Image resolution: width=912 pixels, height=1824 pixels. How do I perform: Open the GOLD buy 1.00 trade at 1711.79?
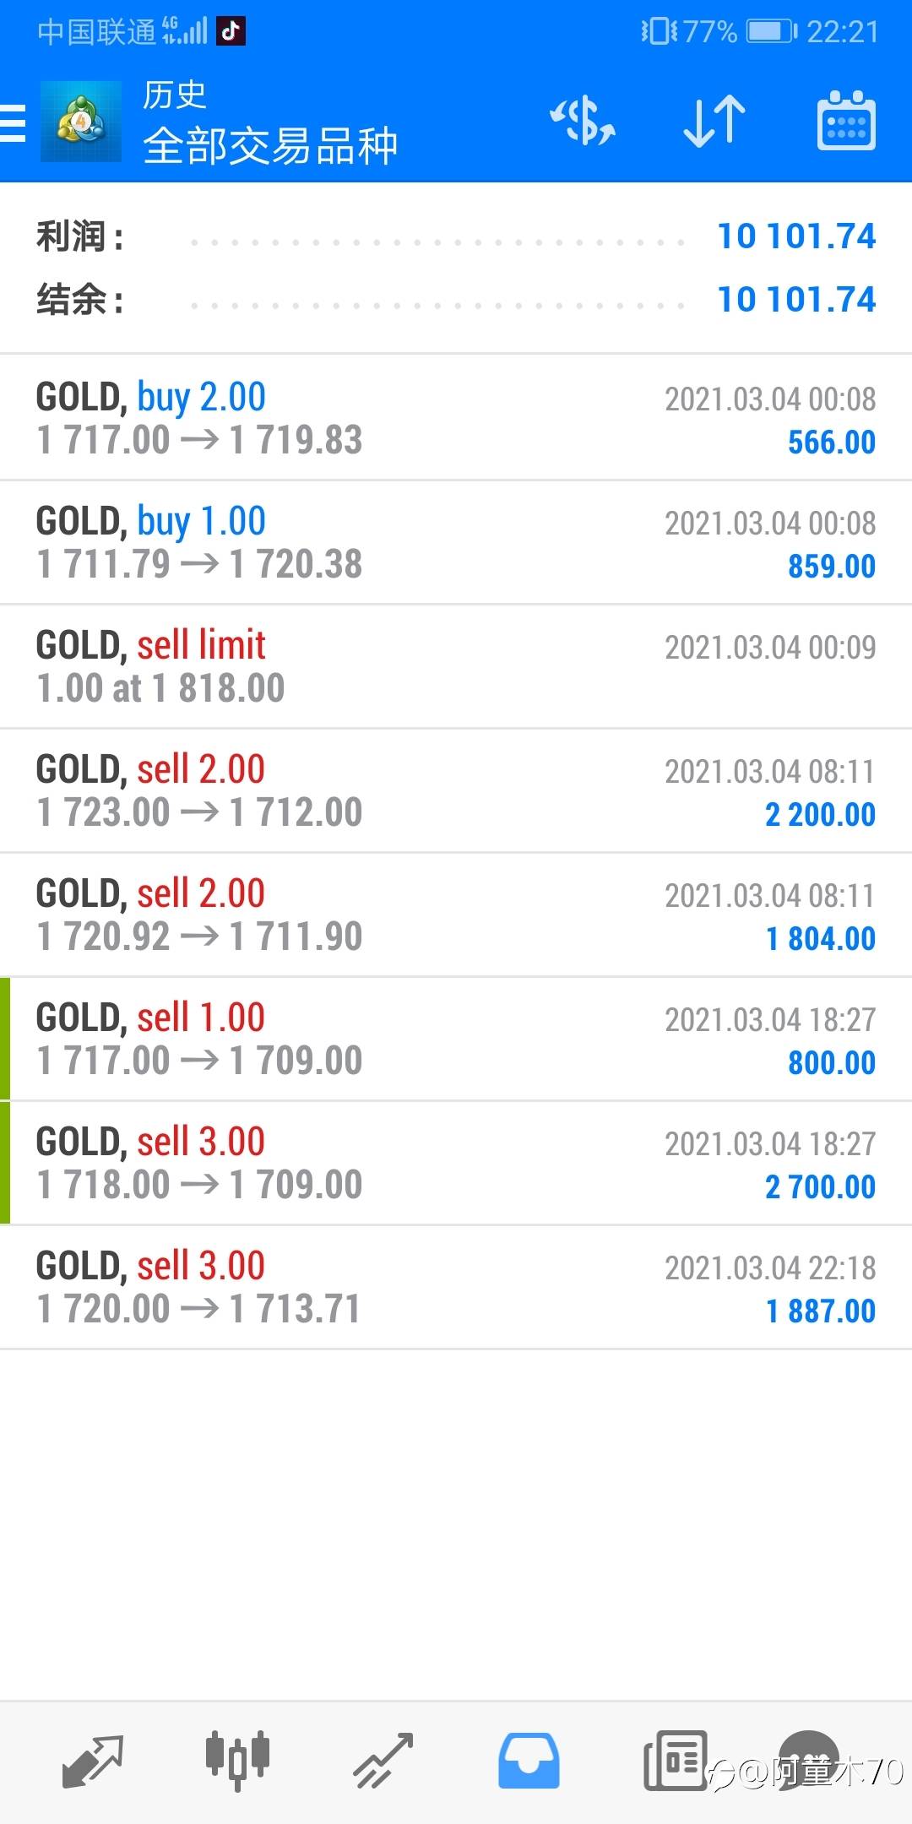pos(456,542)
